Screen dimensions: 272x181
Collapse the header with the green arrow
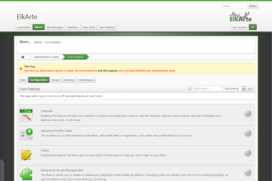[x=253, y=27]
